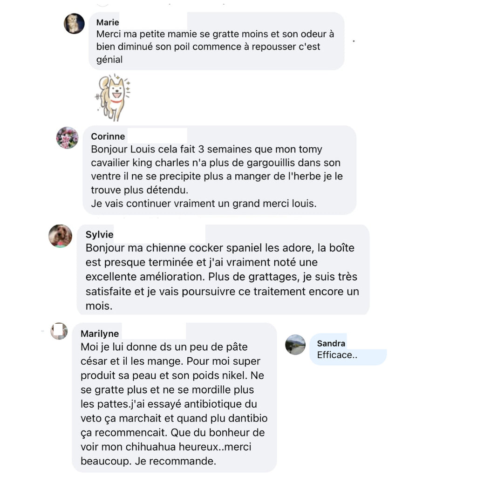Open Marilyne's profile via her name
The width and height of the screenshot is (477, 477).
tap(100, 334)
